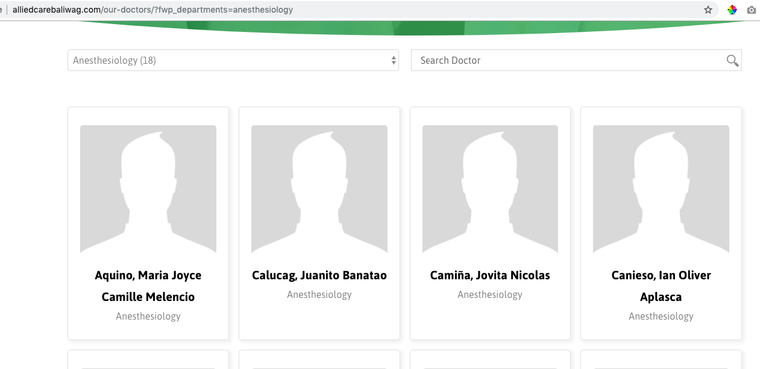This screenshot has height=369, width=760.
Task: Click the camera extension icon
Action: tap(752, 10)
